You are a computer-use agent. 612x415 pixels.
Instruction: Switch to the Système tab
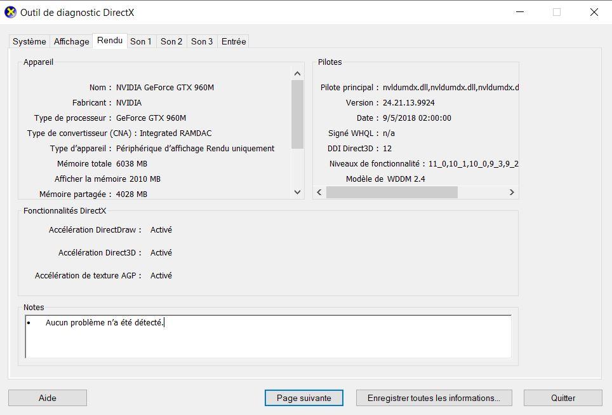[29, 41]
